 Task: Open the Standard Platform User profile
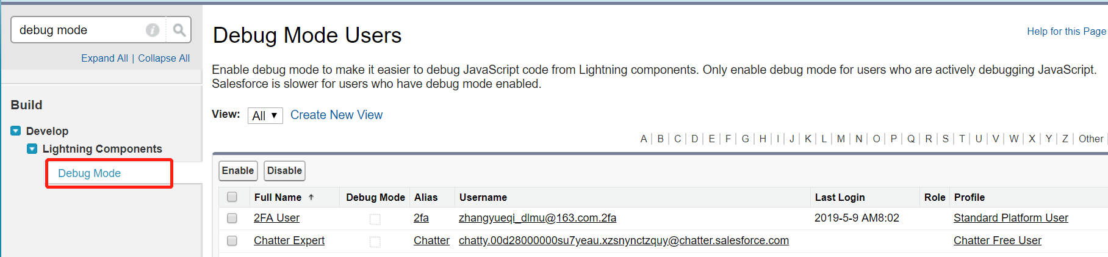[x=1011, y=218]
